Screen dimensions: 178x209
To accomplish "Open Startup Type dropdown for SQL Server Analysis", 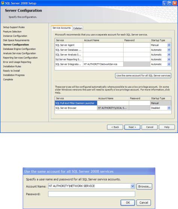I will point(169,55).
